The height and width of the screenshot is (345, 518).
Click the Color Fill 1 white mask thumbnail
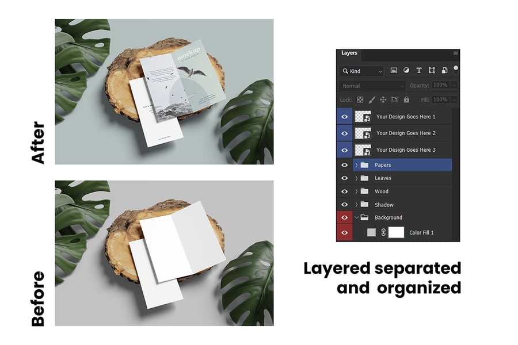coord(396,233)
